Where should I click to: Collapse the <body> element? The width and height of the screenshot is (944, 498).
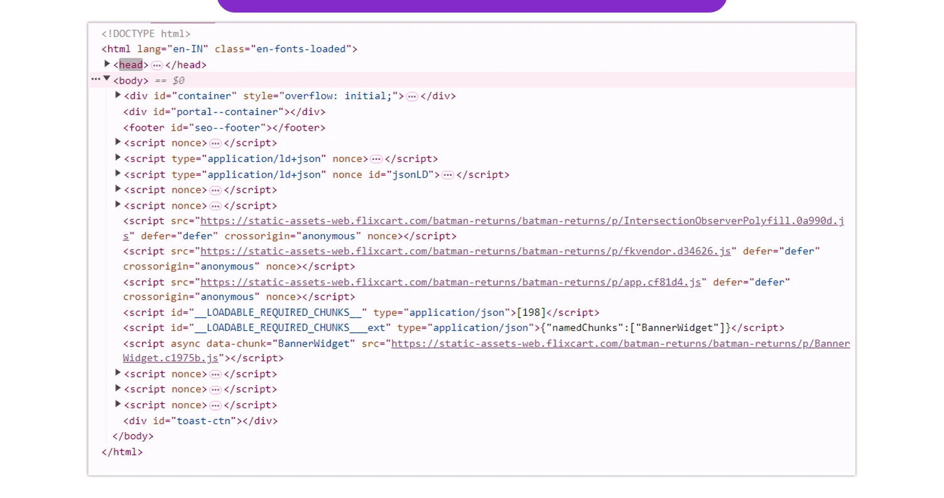pyautogui.click(x=107, y=79)
